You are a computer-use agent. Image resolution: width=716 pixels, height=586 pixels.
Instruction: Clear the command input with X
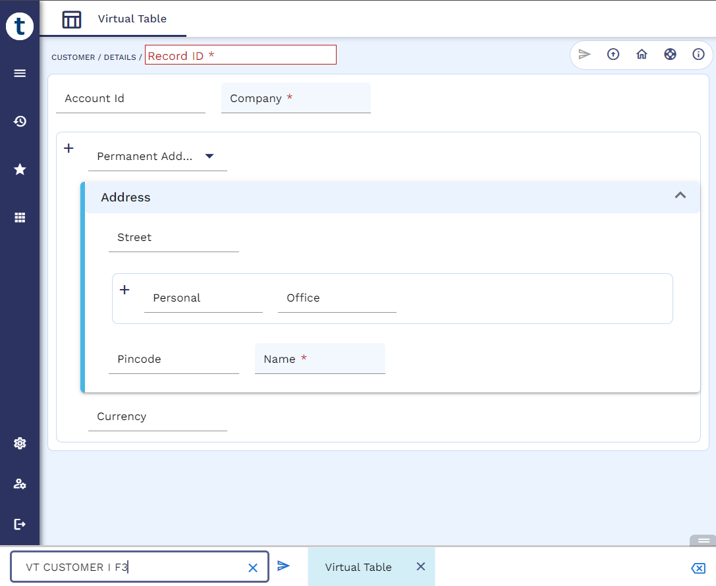pyautogui.click(x=252, y=568)
